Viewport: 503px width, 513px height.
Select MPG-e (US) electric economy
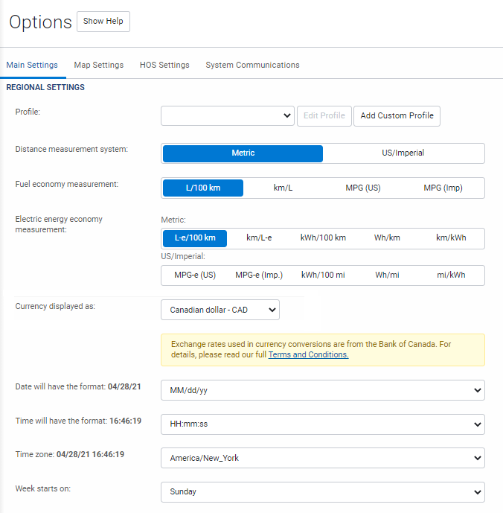(x=195, y=275)
